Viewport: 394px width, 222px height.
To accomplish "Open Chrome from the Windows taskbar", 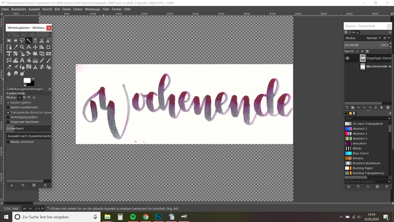I will click(146, 217).
